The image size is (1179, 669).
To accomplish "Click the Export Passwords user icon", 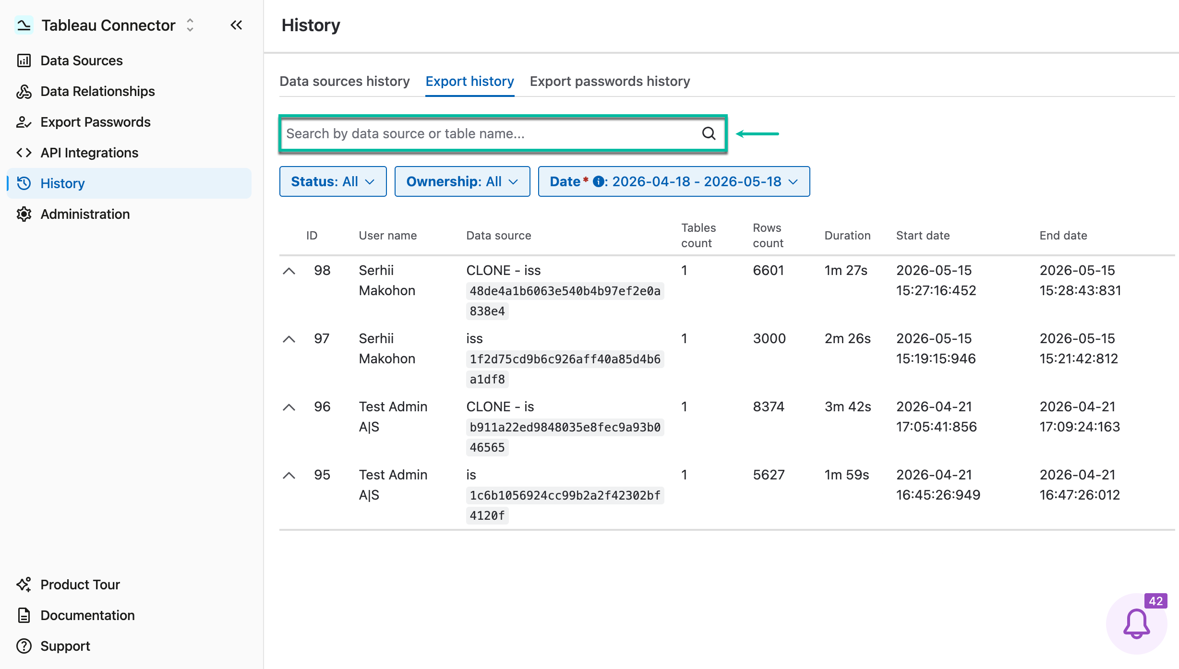I will point(24,122).
